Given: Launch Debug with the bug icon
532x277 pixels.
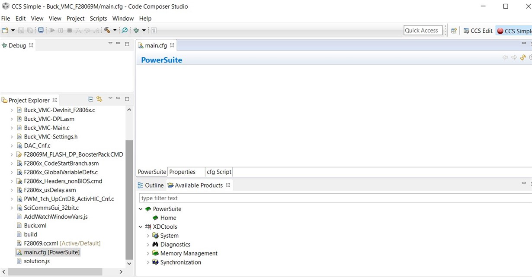Looking at the screenshot, I should pyautogui.click(x=136, y=30).
